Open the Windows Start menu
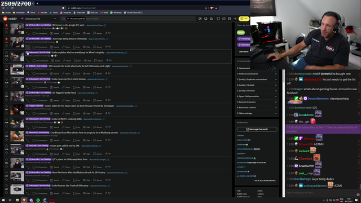Screen dimensions: 361x203 3,200
